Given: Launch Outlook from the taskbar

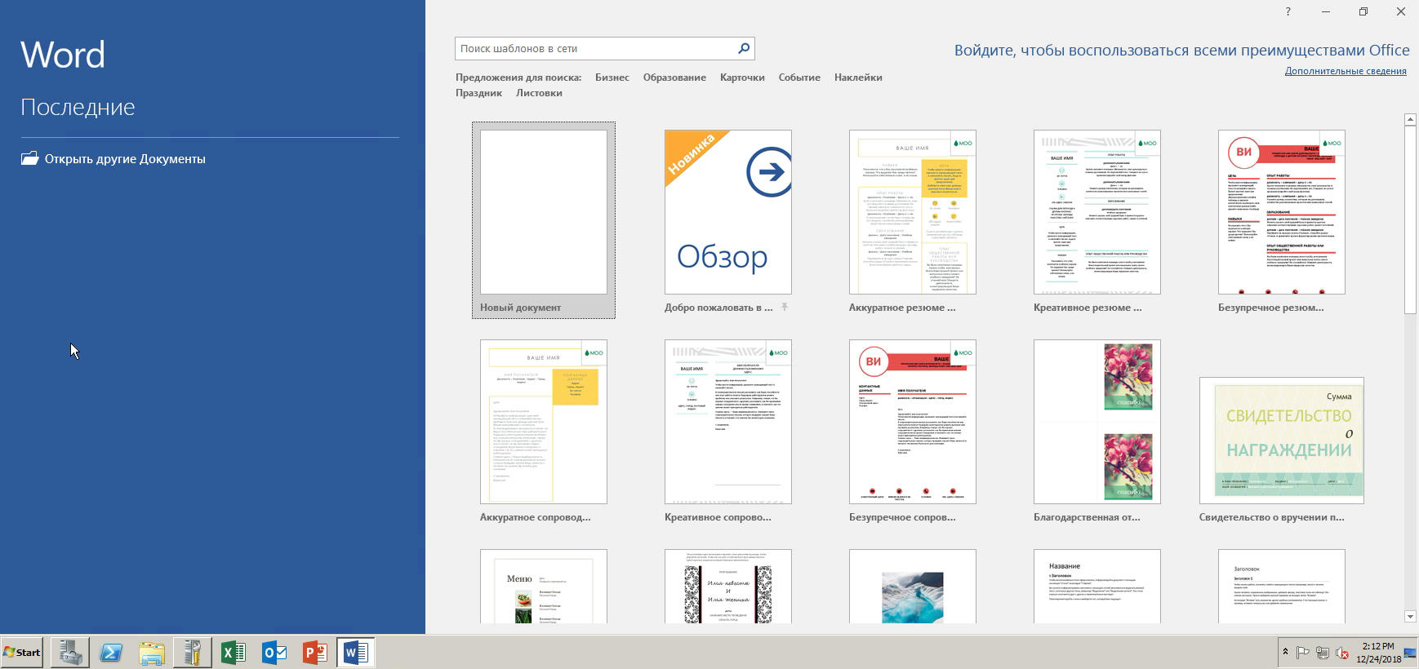Looking at the screenshot, I should pyautogui.click(x=274, y=653).
